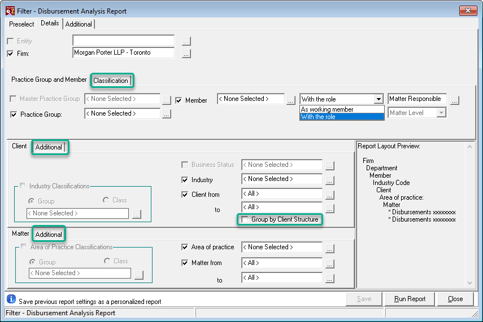Click the Run Report button
Viewport: 483px width, 322px height.
410,299
